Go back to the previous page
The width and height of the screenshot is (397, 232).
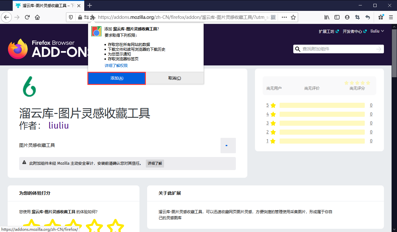coord(6,17)
